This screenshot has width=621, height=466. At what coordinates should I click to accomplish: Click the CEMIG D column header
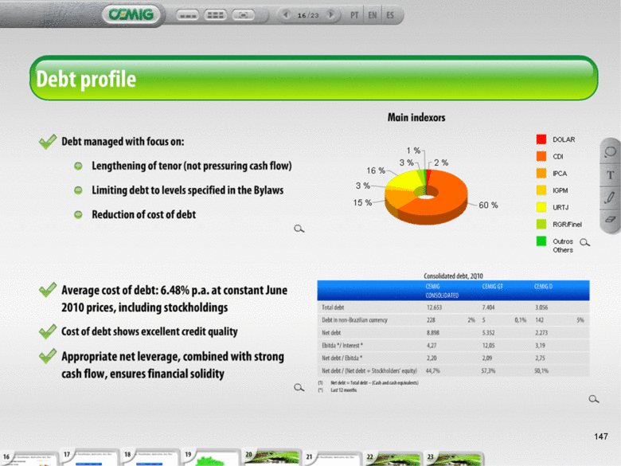point(543,287)
